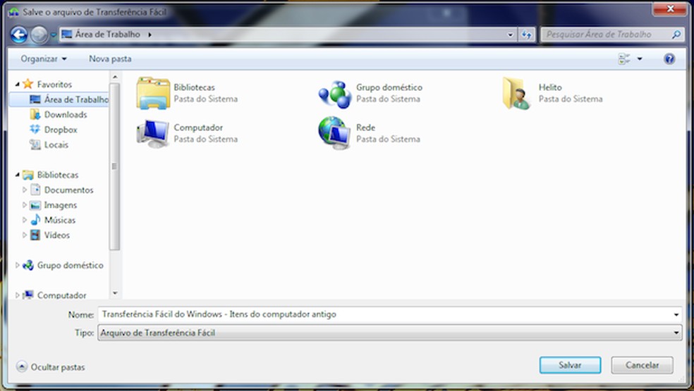Select the Grupo doméstico spheres icon in file list

pyautogui.click(x=336, y=94)
